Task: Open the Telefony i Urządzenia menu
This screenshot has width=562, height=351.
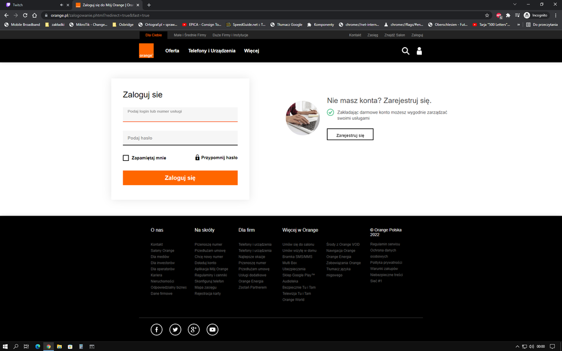Action: click(212, 51)
